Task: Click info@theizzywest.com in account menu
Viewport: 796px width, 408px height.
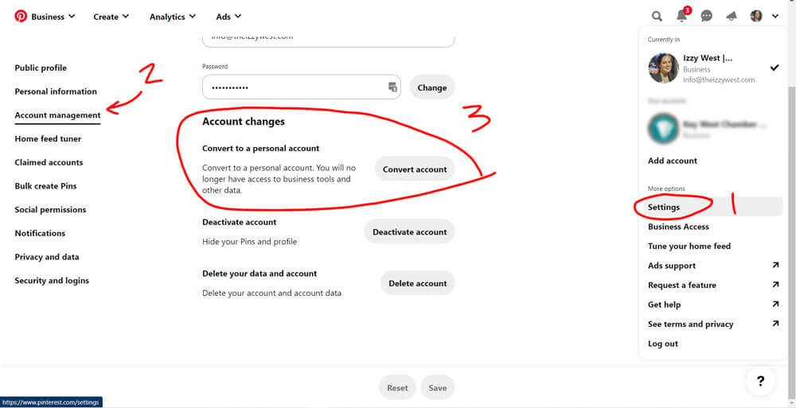Action: point(718,80)
